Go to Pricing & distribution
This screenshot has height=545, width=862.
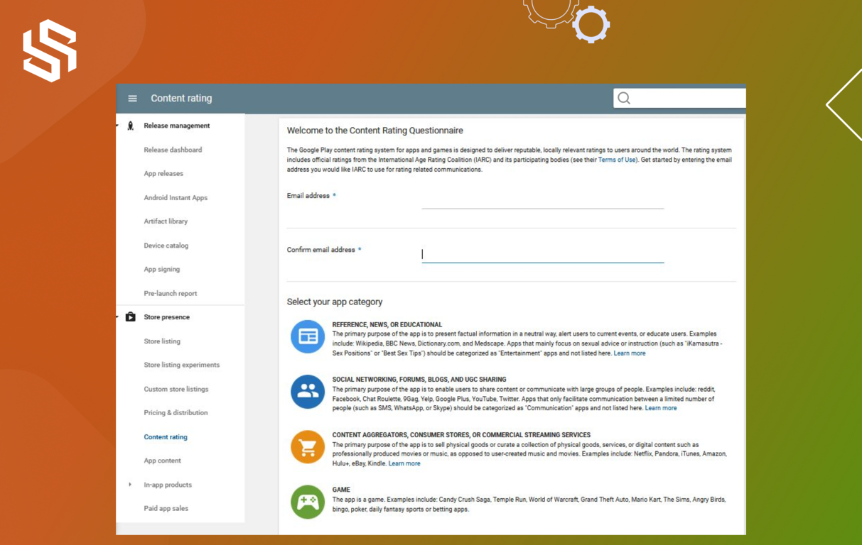tap(176, 413)
